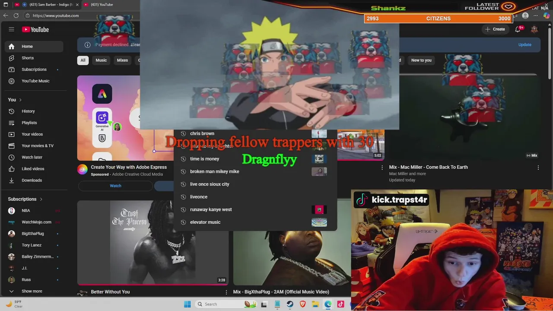The height and width of the screenshot is (311, 553).
Task: Open Brave browser from the taskbar
Action: pos(303,304)
